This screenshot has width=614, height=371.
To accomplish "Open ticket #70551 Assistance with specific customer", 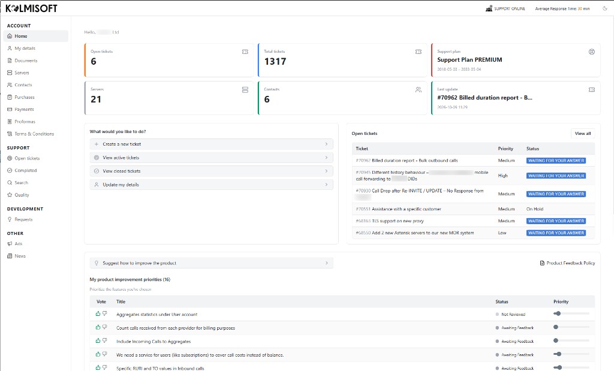I will [x=398, y=209].
